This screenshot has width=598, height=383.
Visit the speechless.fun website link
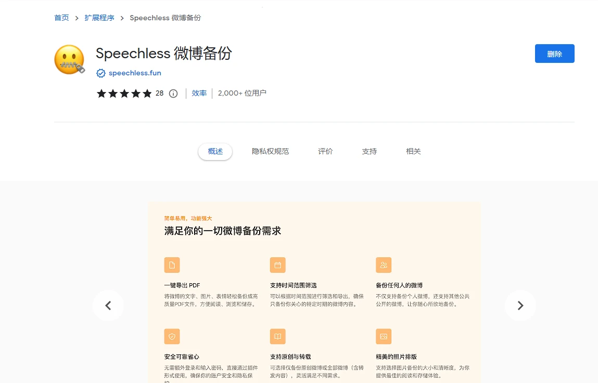coord(135,73)
